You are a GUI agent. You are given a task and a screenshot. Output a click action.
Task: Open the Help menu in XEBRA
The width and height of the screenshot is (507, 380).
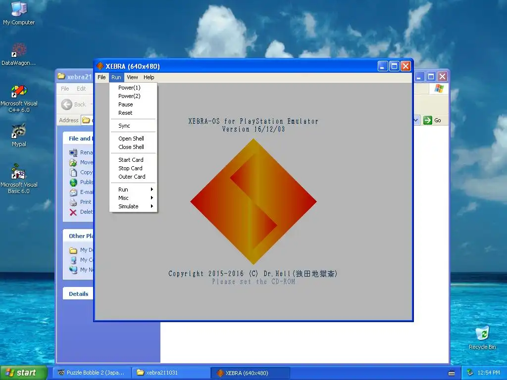[149, 77]
